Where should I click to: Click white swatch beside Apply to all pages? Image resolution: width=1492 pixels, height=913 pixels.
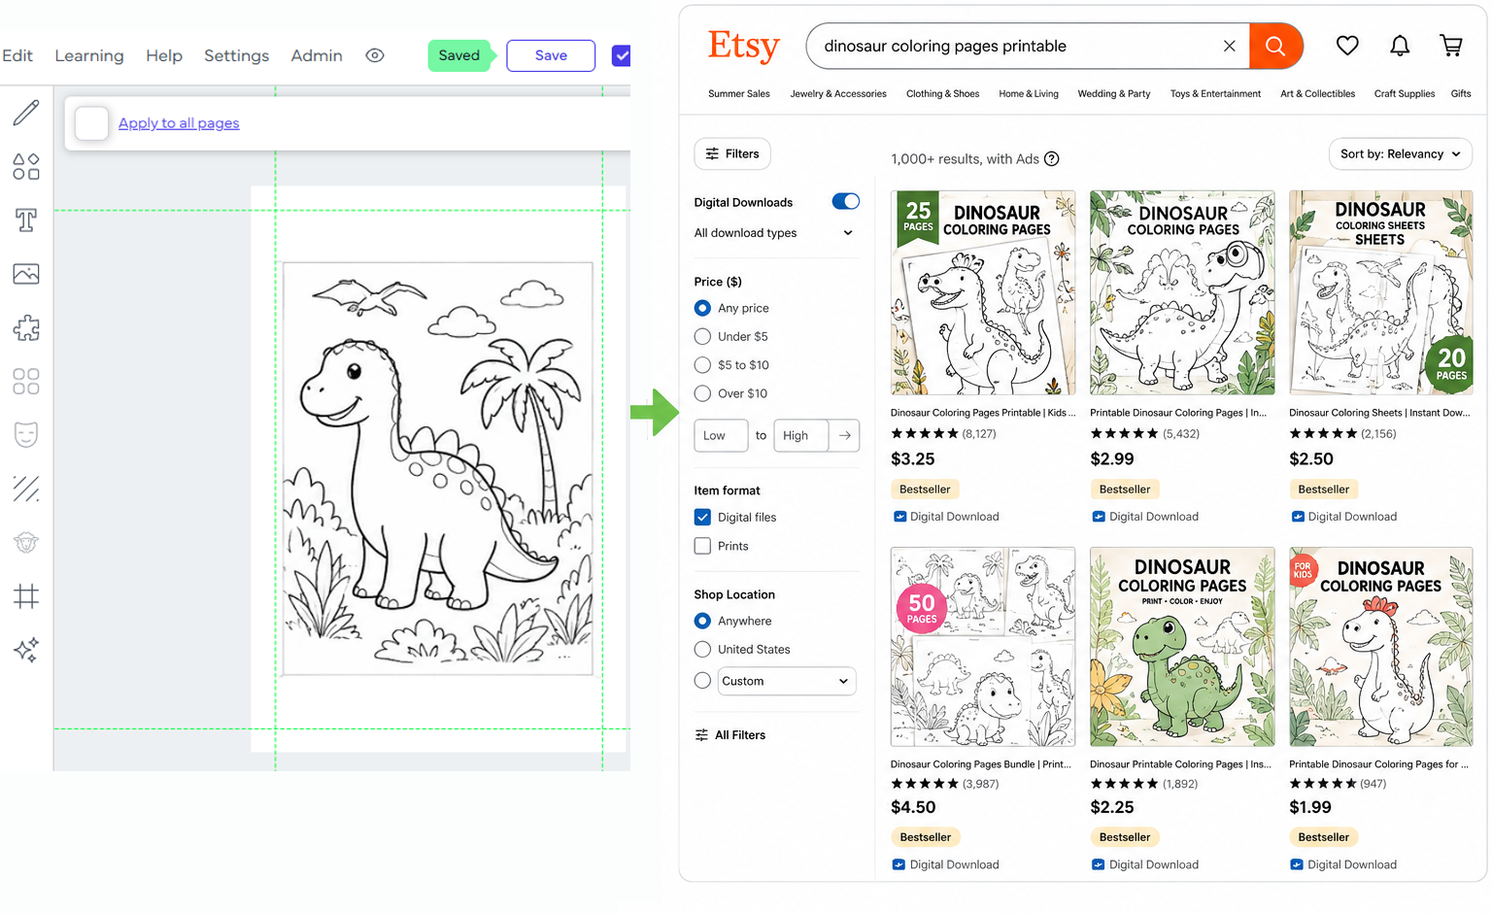91,123
